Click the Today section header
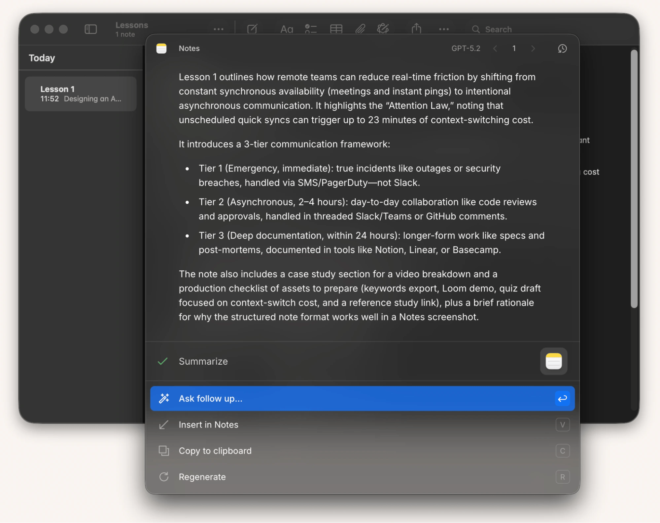Screen dimensions: 660x523 pos(42,58)
